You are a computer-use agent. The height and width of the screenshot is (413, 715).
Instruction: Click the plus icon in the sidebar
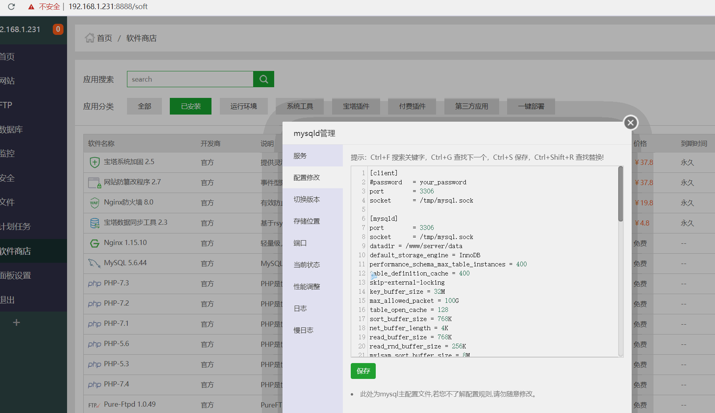pos(16,323)
